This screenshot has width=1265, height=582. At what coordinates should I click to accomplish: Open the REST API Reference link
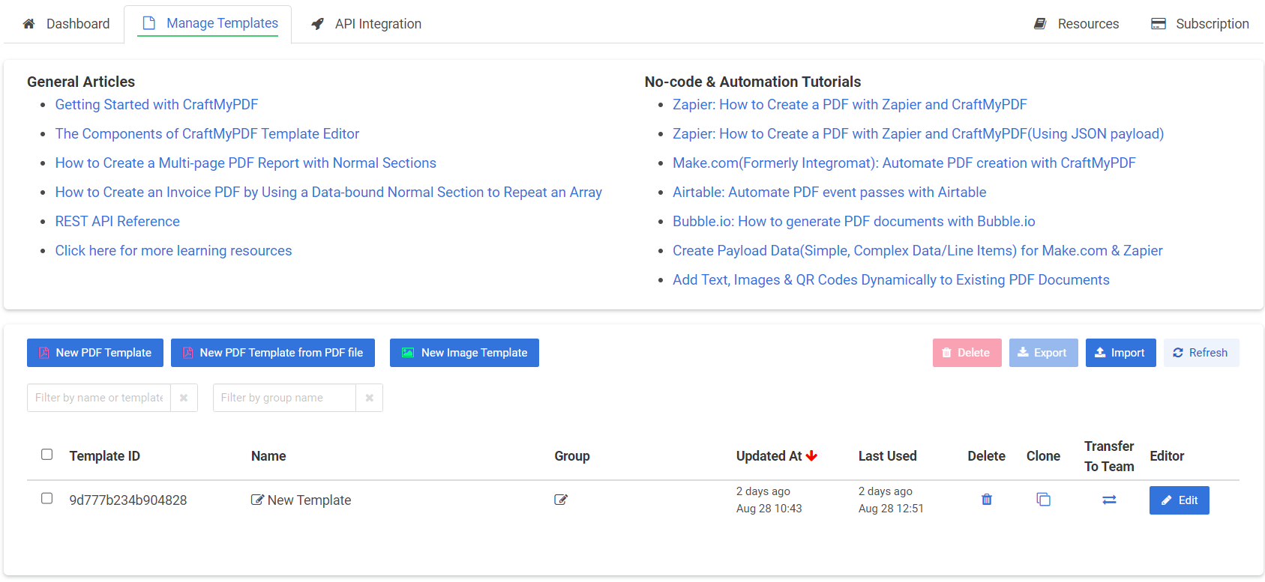(x=118, y=222)
